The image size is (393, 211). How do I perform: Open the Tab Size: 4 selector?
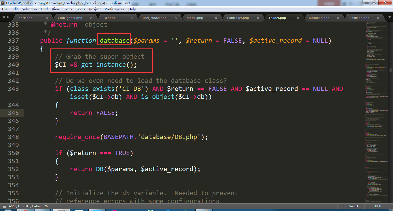(x=350, y=206)
